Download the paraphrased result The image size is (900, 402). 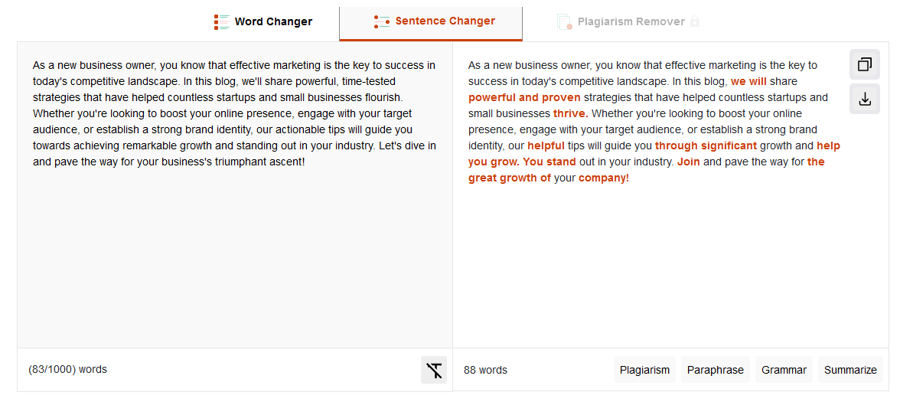pos(865,99)
